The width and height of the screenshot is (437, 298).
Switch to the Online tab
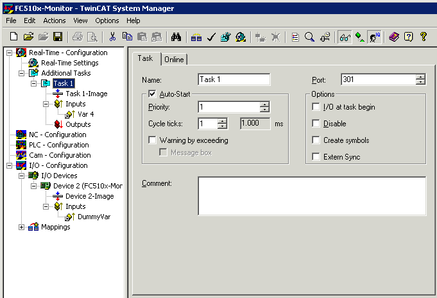(174, 60)
